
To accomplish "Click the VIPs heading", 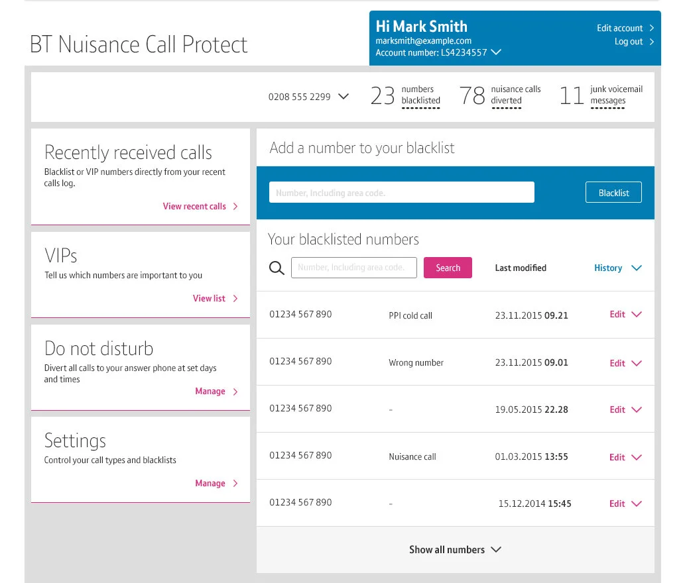I will 61,256.
